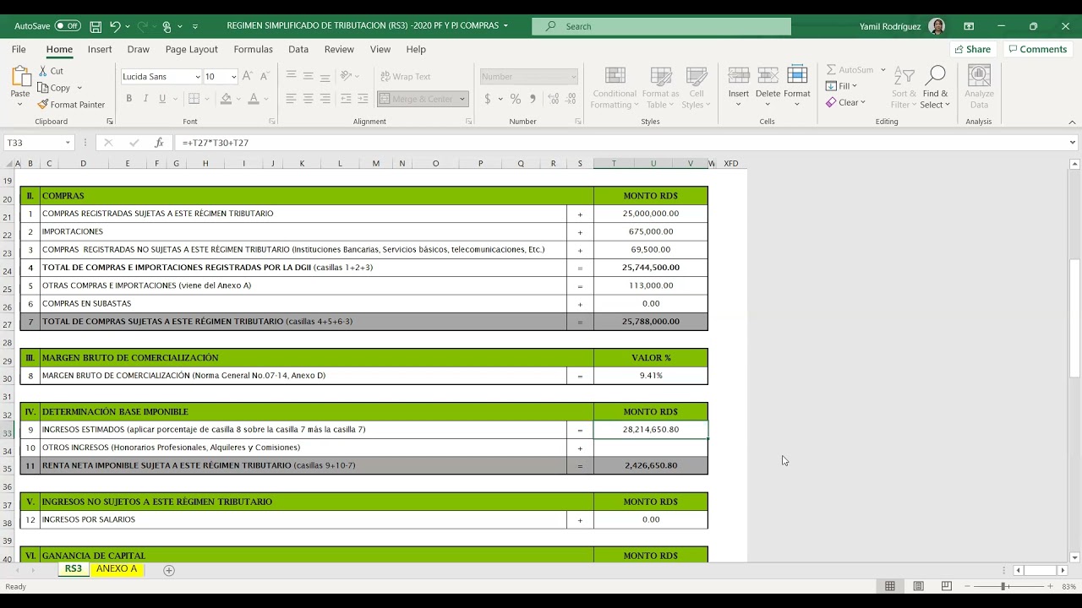Toggle middle vertical alignment

click(x=308, y=76)
